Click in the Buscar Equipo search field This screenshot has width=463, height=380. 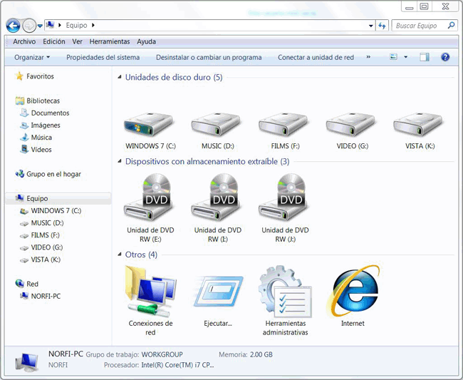[420, 26]
